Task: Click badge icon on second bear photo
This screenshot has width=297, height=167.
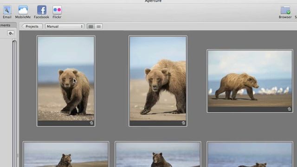Action: (183, 123)
